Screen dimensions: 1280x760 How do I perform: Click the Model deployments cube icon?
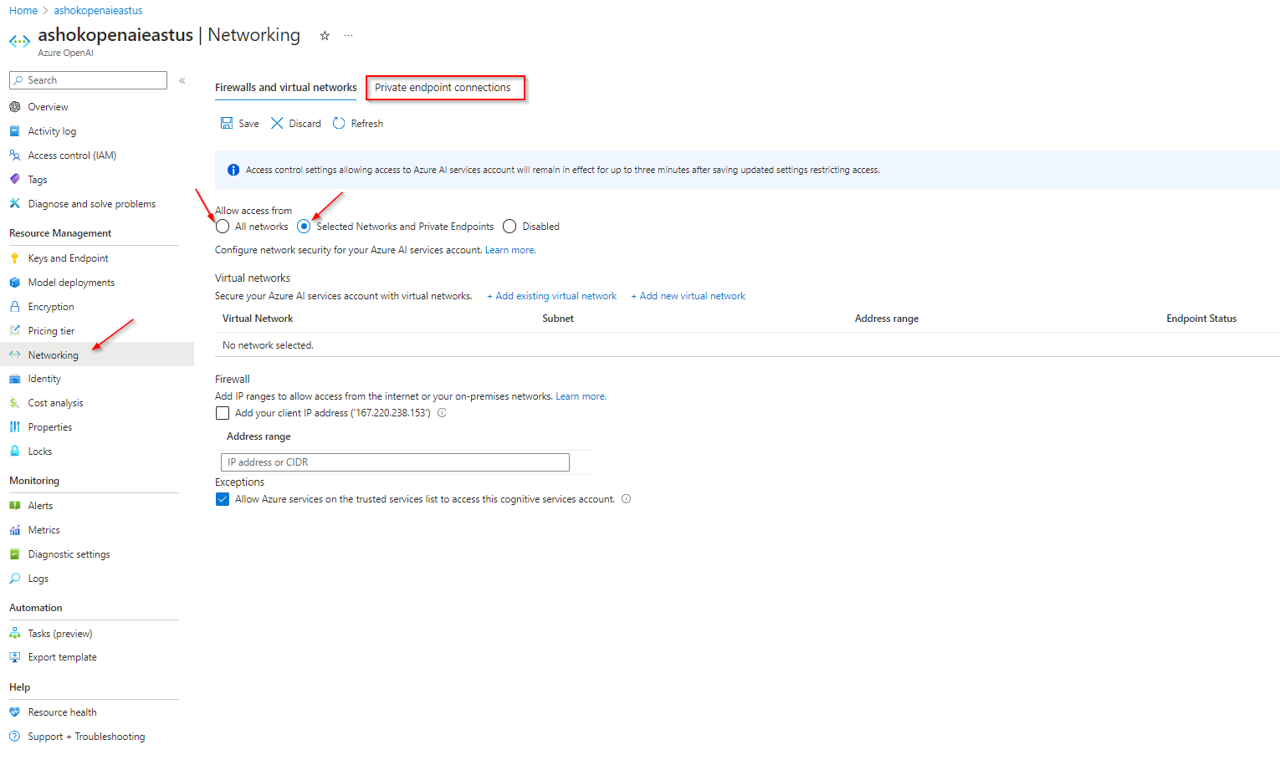pyautogui.click(x=14, y=283)
